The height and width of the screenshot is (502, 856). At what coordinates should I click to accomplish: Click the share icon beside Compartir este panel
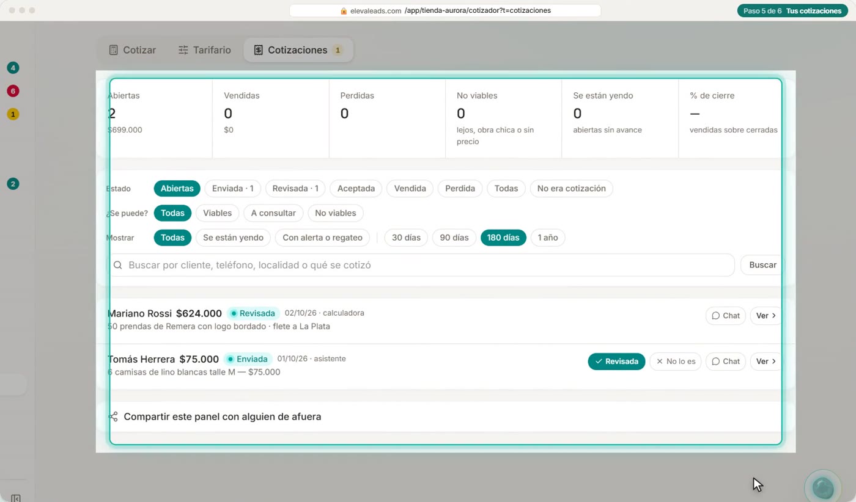[x=113, y=417]
